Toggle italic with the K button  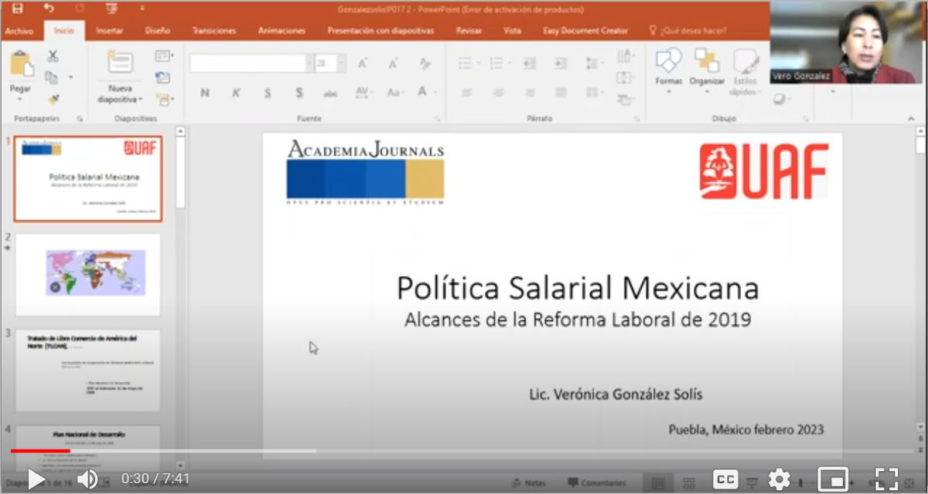tap(237, 93)
